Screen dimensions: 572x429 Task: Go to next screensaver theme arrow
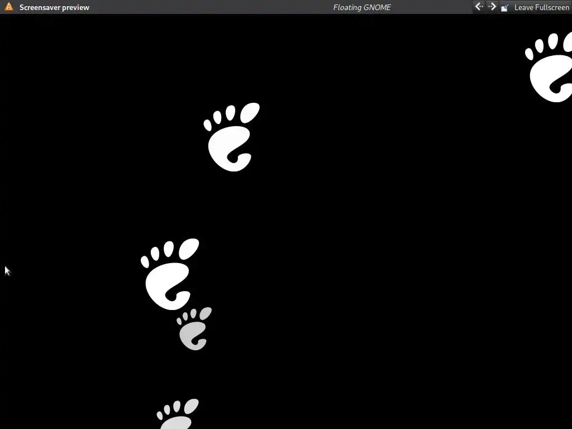coord(492,7)
